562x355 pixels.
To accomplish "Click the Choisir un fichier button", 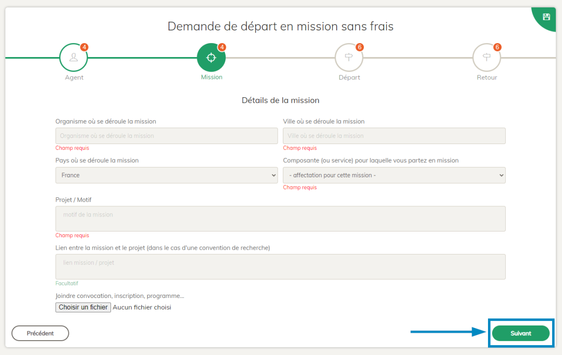I will pyautogui.click(x=83, y=307).
